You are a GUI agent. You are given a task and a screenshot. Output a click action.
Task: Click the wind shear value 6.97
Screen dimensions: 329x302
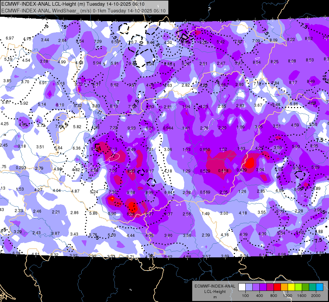[10, 38]
